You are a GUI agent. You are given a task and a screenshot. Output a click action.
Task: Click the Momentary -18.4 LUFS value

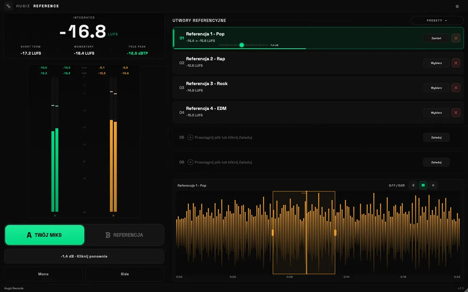(84, 53)
